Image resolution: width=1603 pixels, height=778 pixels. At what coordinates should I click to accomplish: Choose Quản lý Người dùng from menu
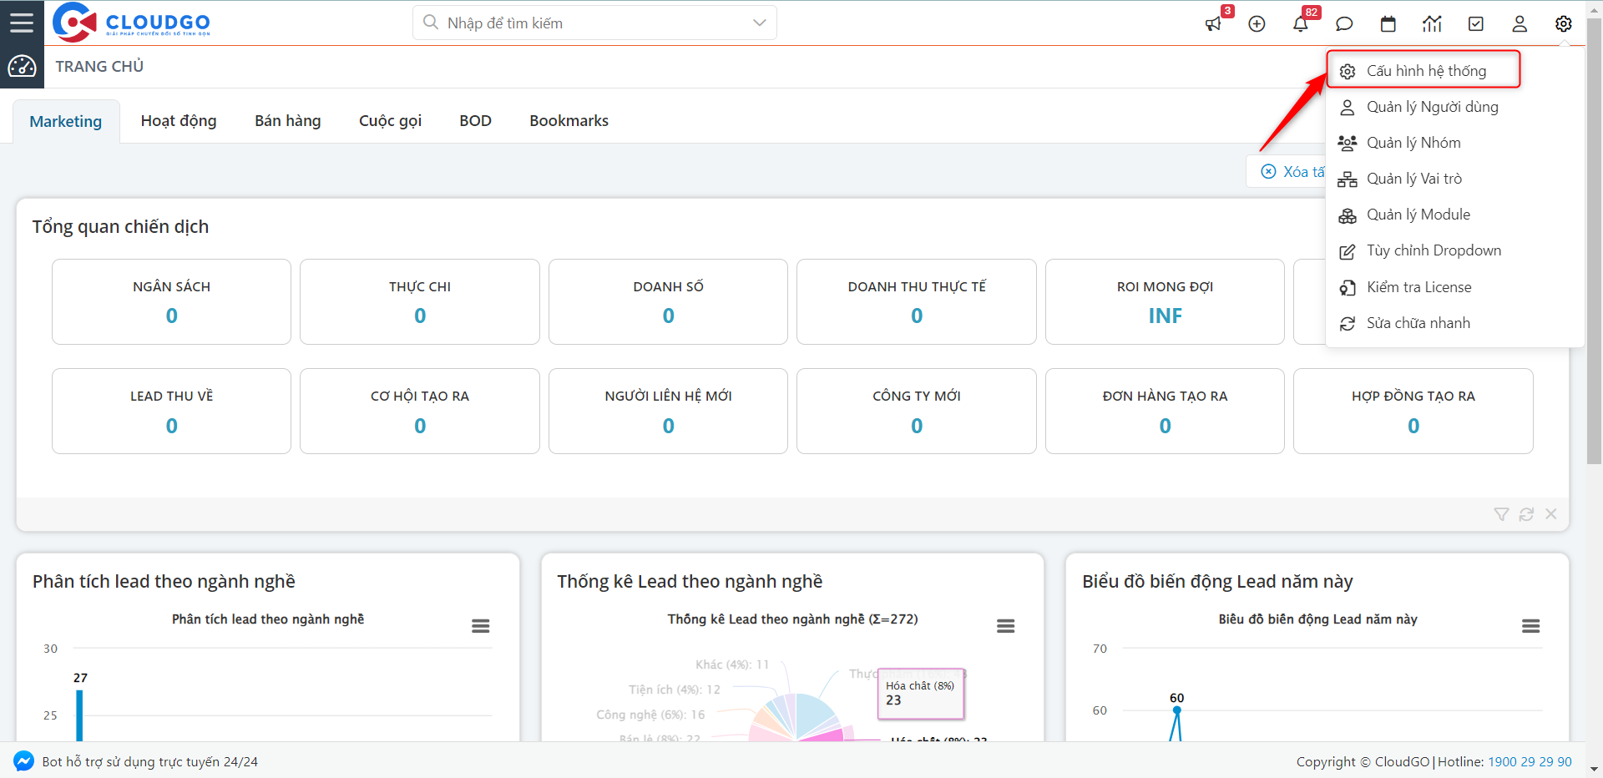(x=1431, y=107)
